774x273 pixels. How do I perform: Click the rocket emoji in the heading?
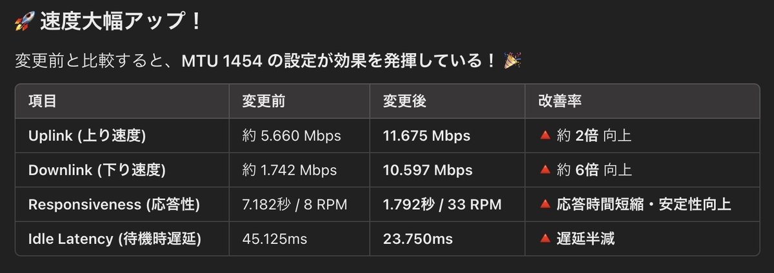tap(24, 22)
